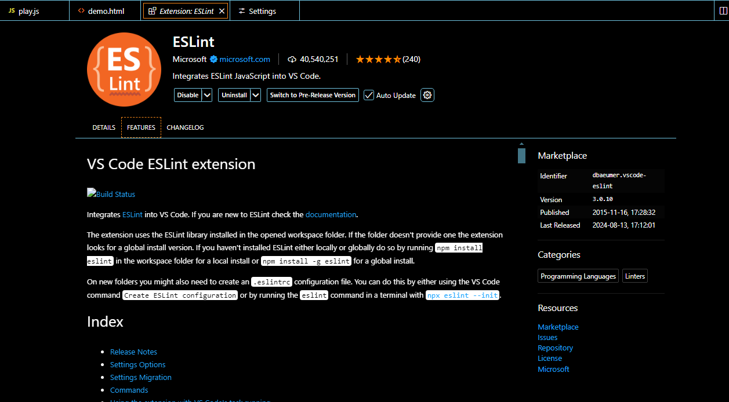Click the fifth rating star
Image resolution: width=729 pixels, height=402 pixels.
(x=397, y=59)
